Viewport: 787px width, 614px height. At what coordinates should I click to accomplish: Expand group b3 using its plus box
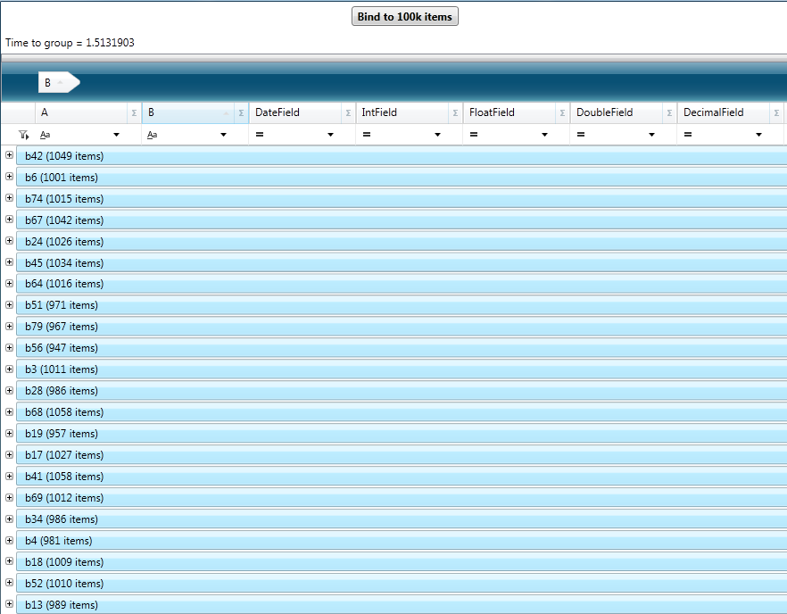coord(9,369)
